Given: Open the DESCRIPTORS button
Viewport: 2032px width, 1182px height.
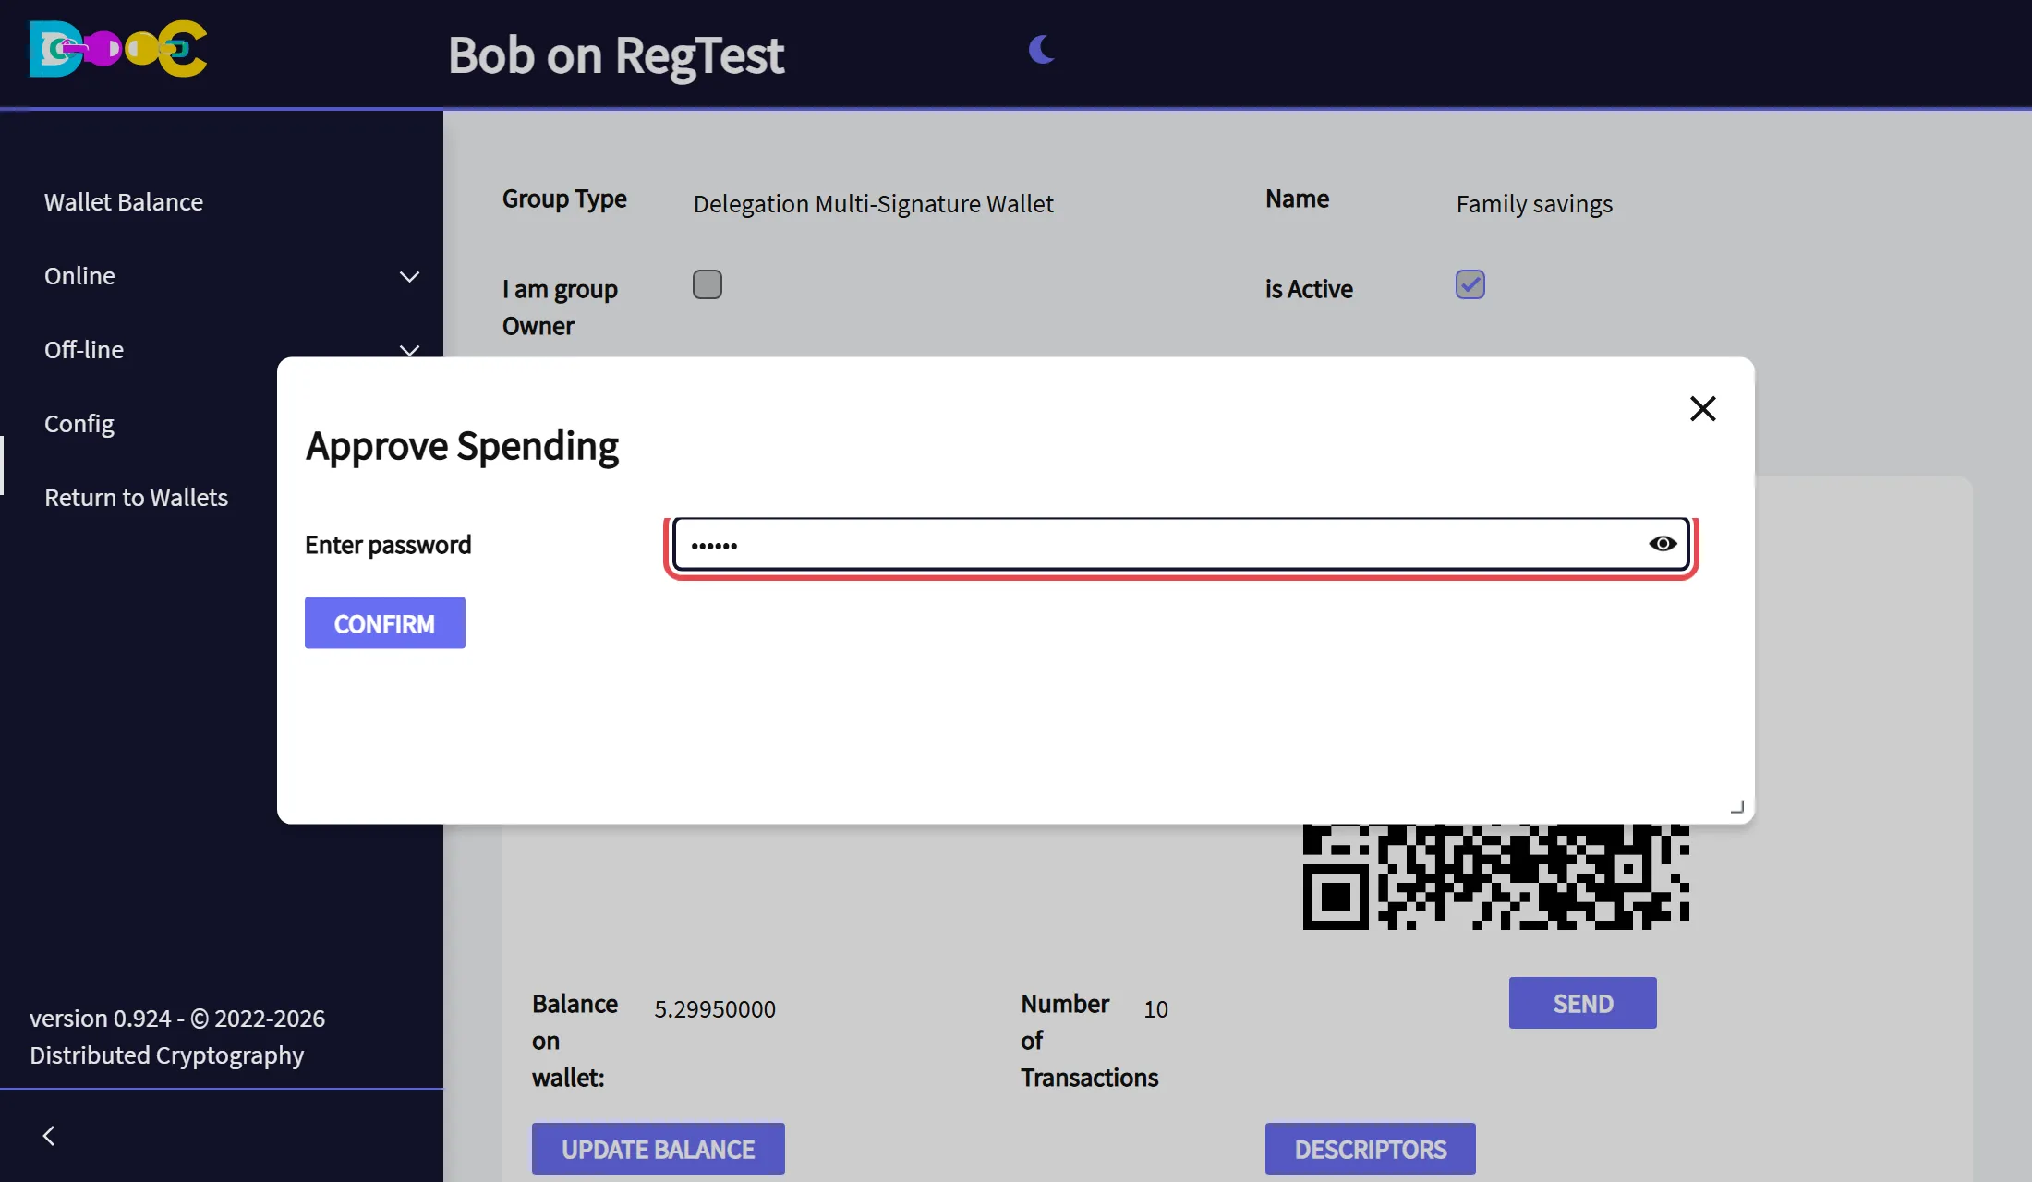Looking at the screenshot, I should pyautogui.click(x=1371, y=1149).
